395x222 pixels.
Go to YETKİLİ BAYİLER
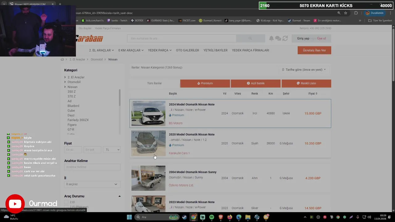click(215, 50)
